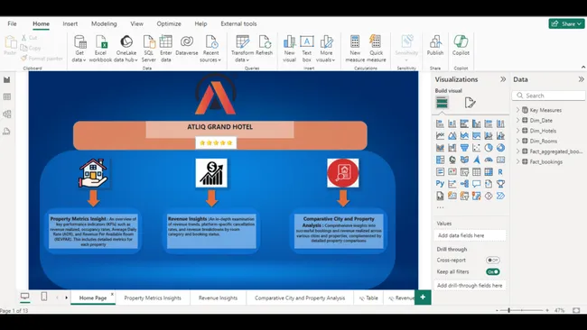Viewport: 587px width, 330px height.
Task: Create a New measure
Action: [355, 49]
